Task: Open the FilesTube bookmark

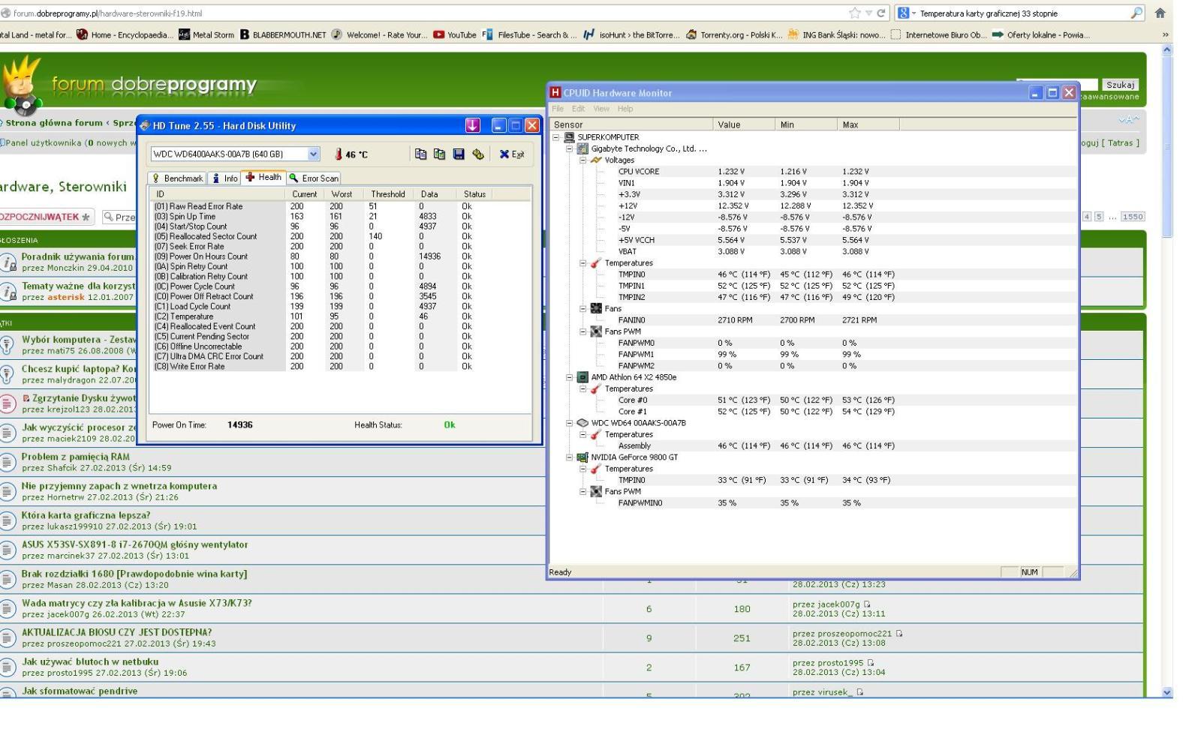Action: pyautogui.click(x=529, y=34)
